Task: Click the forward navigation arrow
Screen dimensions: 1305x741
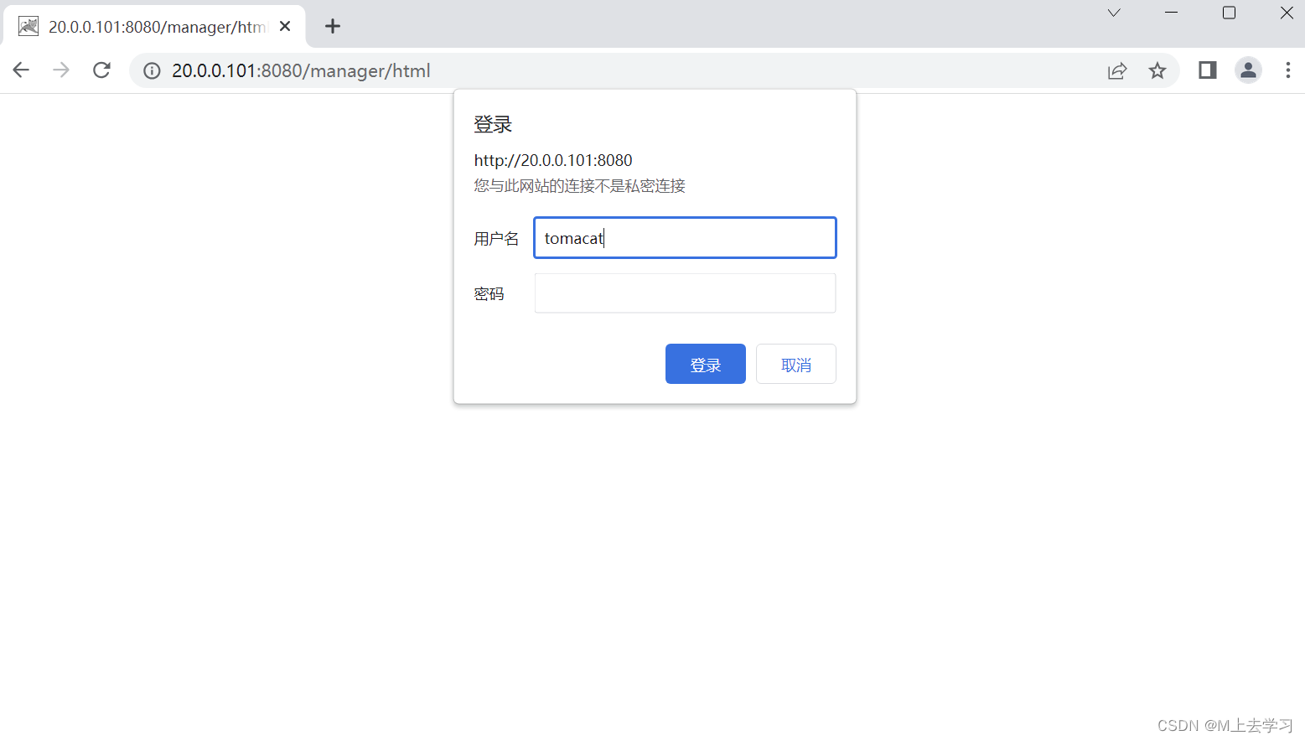Action: (x=61, y=70)
